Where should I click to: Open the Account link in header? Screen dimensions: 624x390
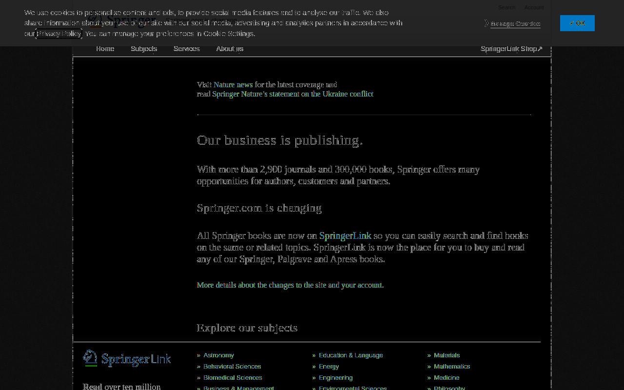tap(534, 7)
